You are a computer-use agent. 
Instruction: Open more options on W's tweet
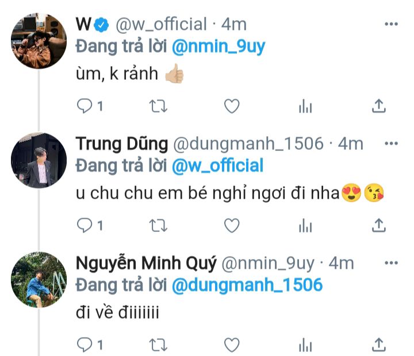391,25
